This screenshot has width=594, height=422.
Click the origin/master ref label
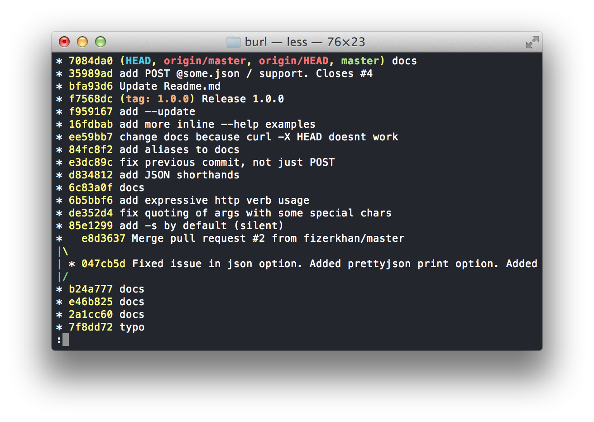point(205,61)
